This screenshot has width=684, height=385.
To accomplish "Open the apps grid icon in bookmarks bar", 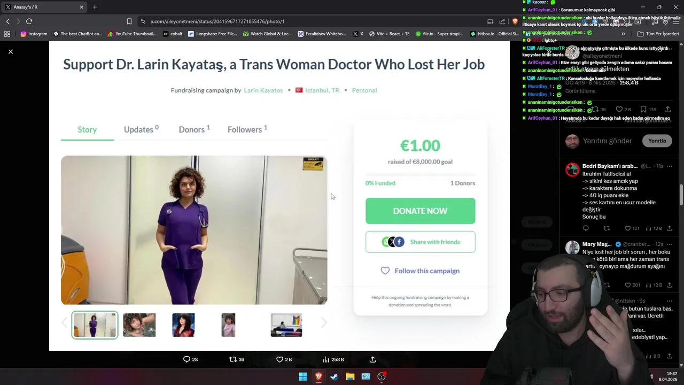I will [7, 34].
